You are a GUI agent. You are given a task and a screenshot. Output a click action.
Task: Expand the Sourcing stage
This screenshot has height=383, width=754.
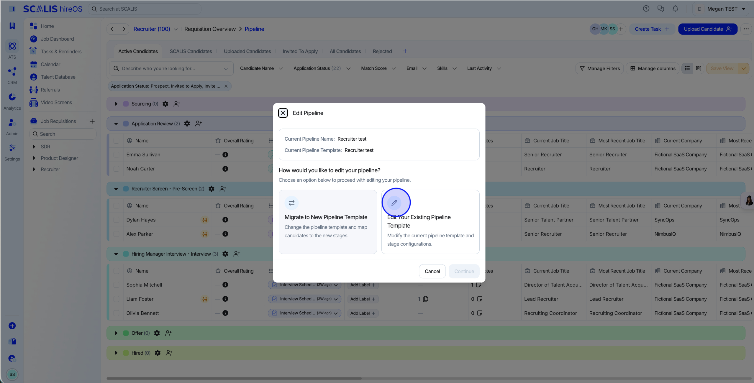(116, 104)
